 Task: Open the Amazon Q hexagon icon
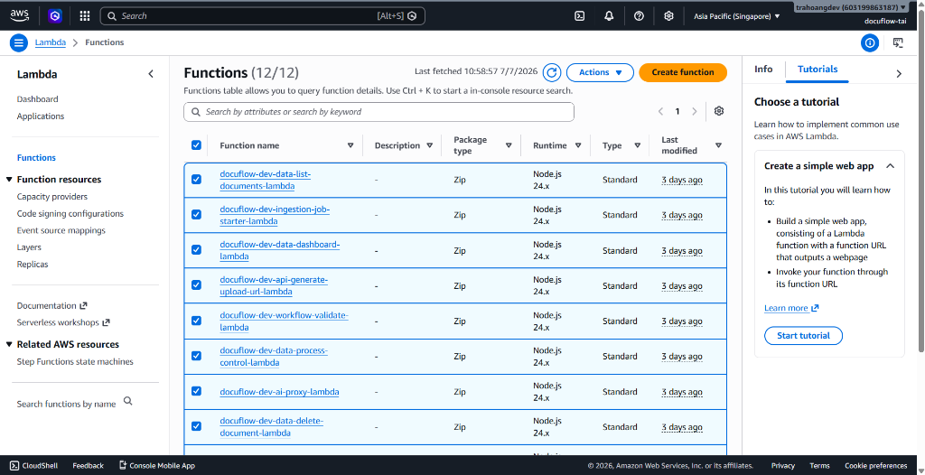click(55, 16)
